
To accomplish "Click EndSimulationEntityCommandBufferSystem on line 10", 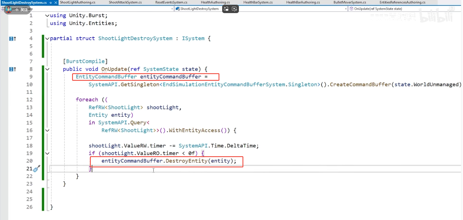I will click(224, 84).
